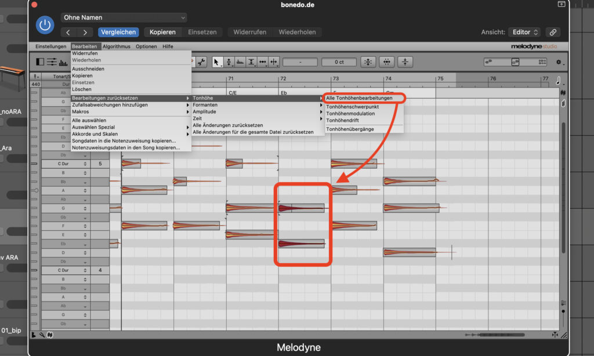Expand the Akkorde und Skalen submenu
The width and height of the screenshot is (594, 356).
tap(131, 134)
